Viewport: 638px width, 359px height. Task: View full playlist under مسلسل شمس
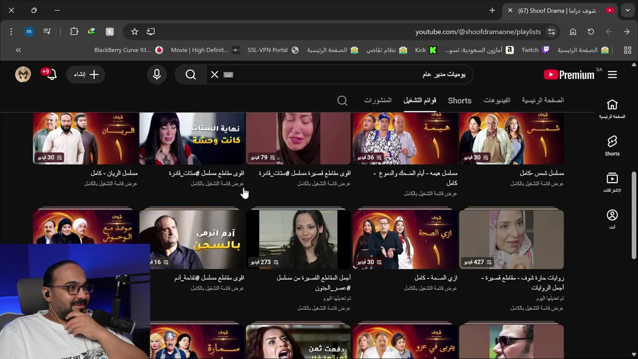point(537,183)
